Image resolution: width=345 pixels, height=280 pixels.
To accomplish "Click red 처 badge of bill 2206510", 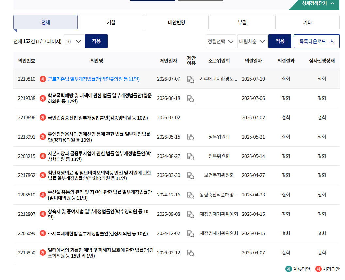I will coord(43,195).
